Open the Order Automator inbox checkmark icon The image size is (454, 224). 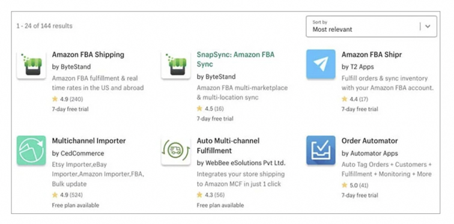(x=321, y=151)
